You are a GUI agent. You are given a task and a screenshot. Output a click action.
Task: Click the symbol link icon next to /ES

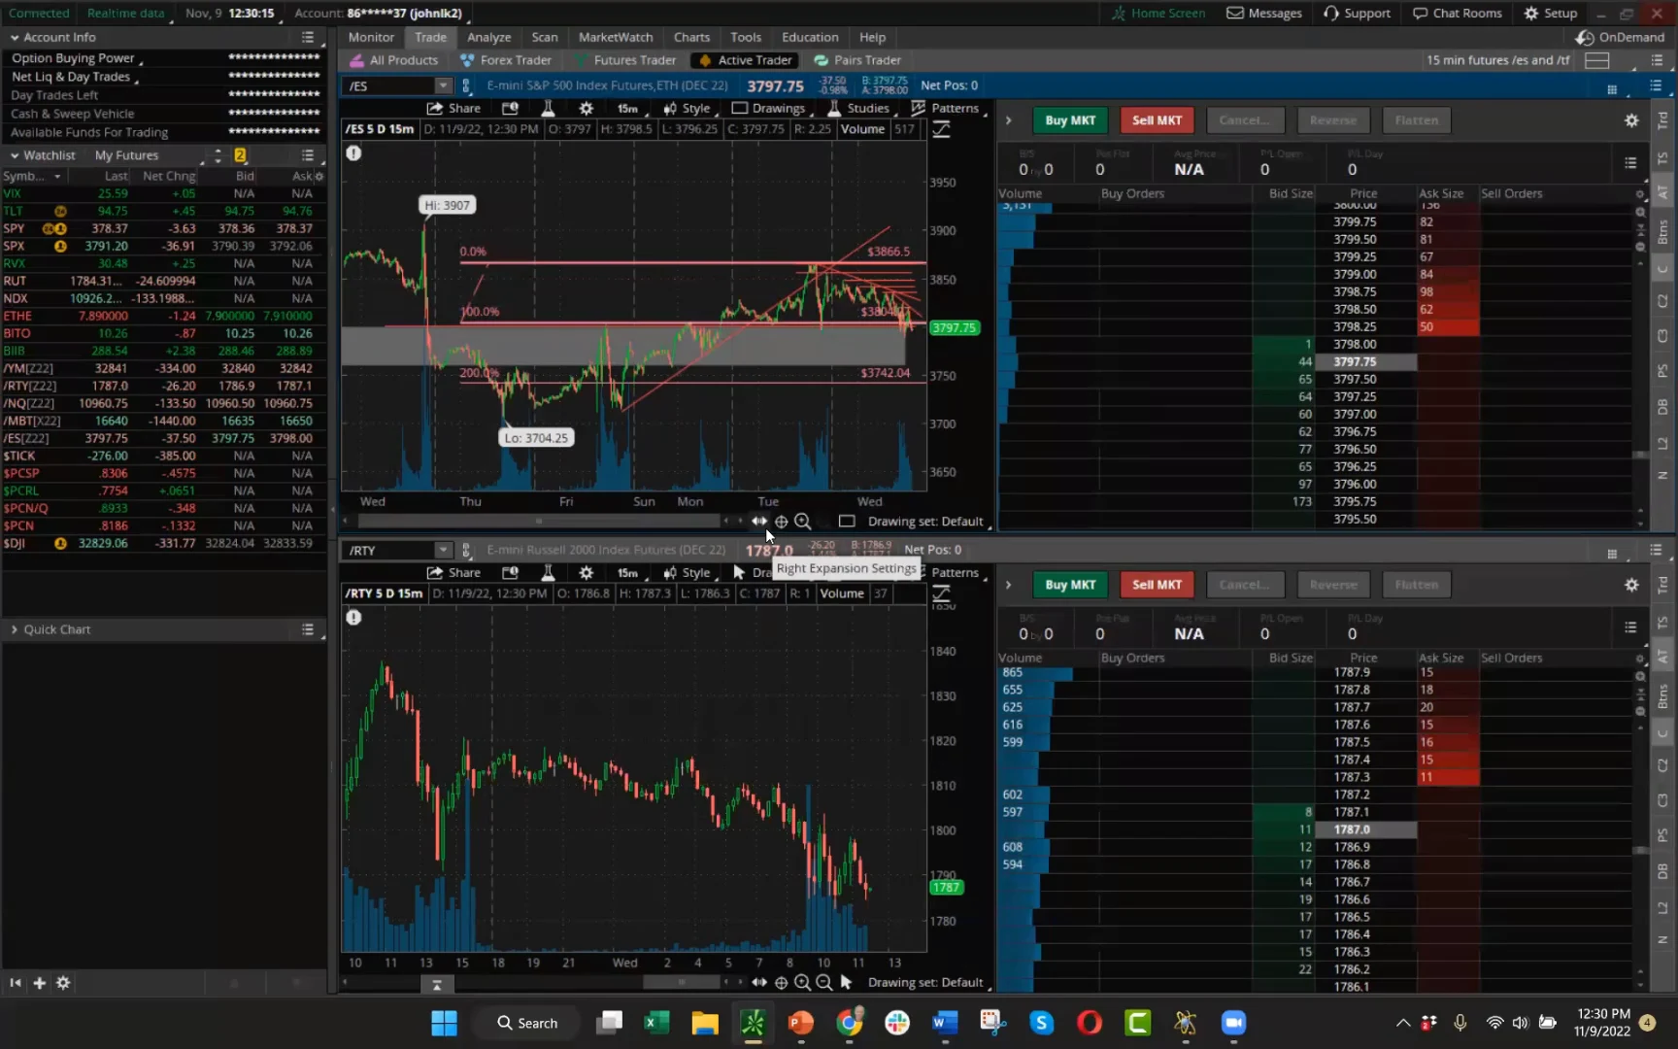(466, 85)
